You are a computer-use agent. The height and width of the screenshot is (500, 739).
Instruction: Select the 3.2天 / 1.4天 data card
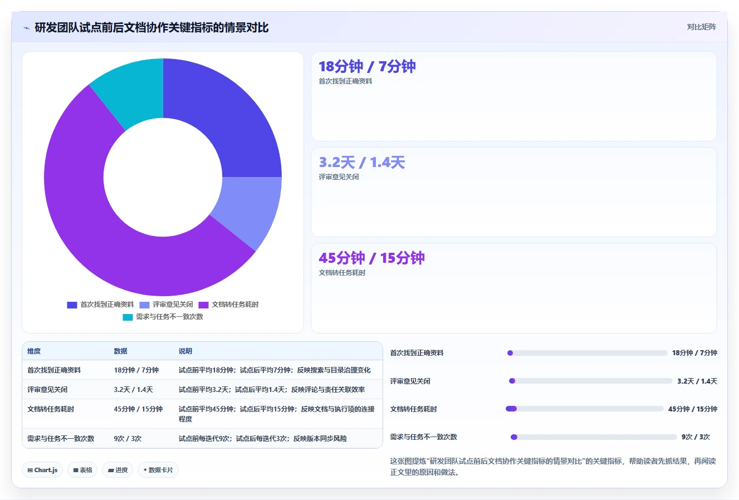[513, 192]
